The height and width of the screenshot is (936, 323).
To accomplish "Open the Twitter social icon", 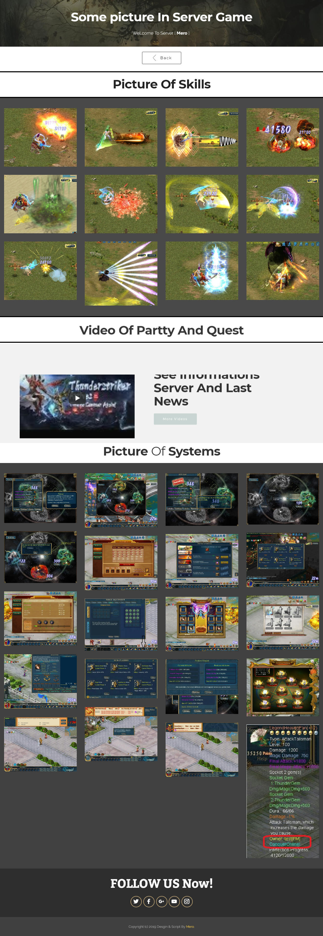I will (x=136, y=901).
